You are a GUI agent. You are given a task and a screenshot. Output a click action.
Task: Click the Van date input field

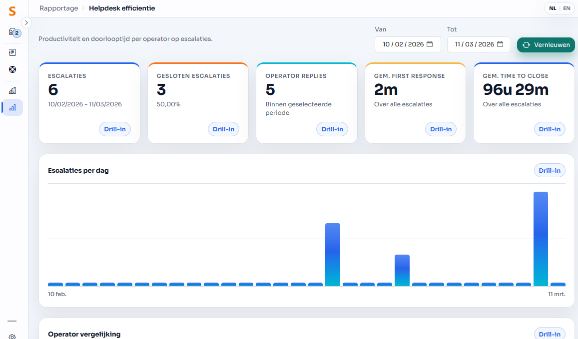[x=403, y=44]
